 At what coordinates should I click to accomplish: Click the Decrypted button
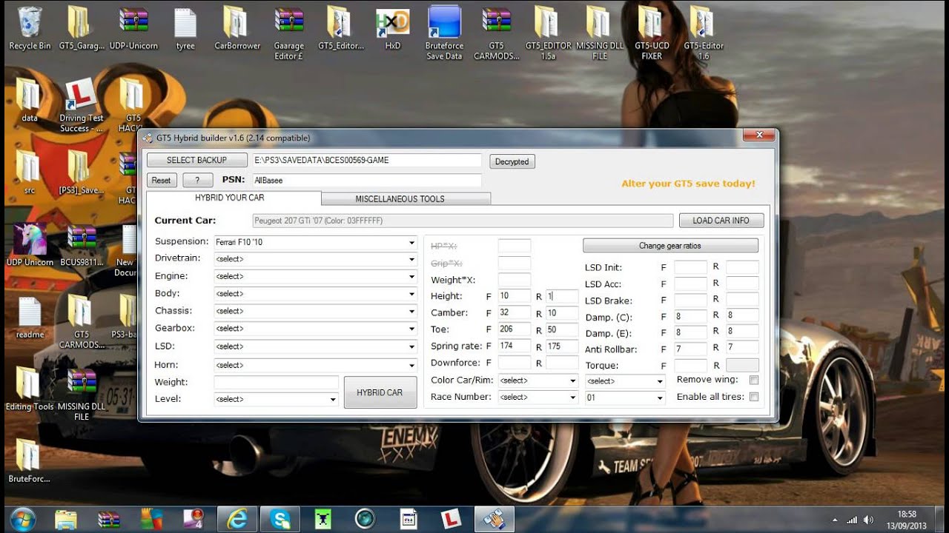pyautogui.click(x=512, y=161)
